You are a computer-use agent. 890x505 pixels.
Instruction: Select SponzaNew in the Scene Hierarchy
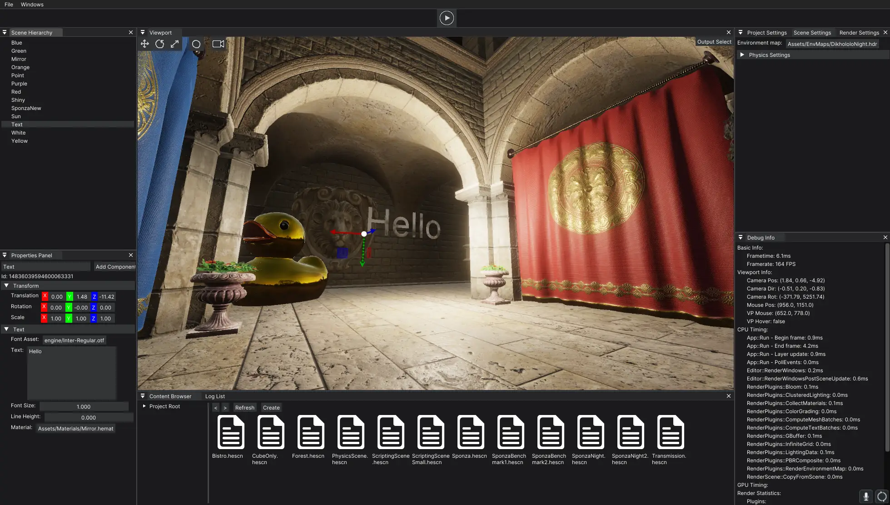coord(26,108)
